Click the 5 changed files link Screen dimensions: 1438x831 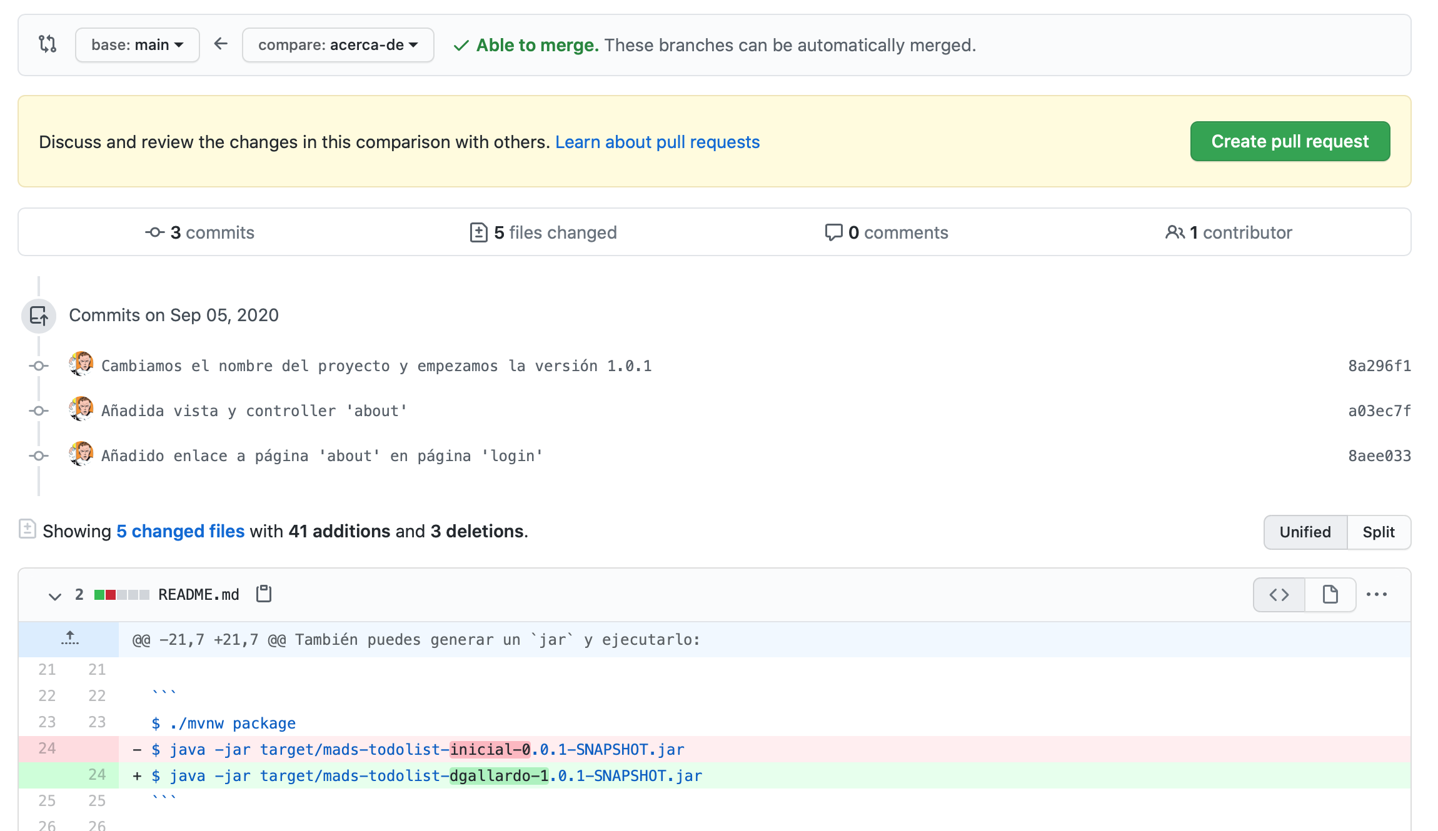coord(180,531)
